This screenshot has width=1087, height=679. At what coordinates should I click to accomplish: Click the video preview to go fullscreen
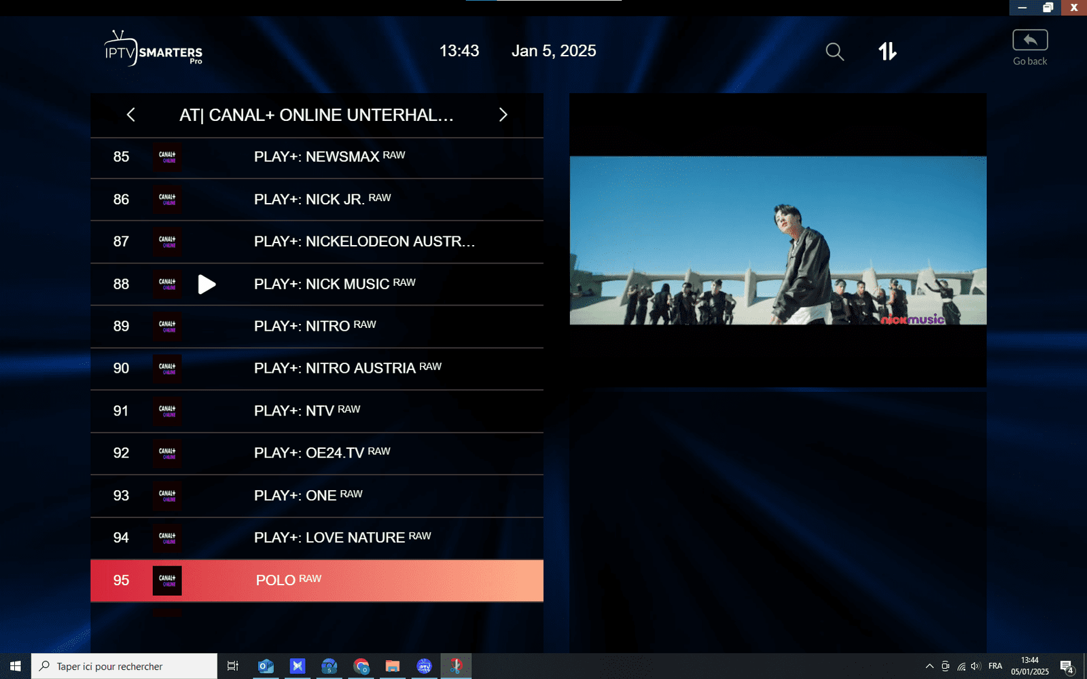pyautogui.click(x=778, y=240)
